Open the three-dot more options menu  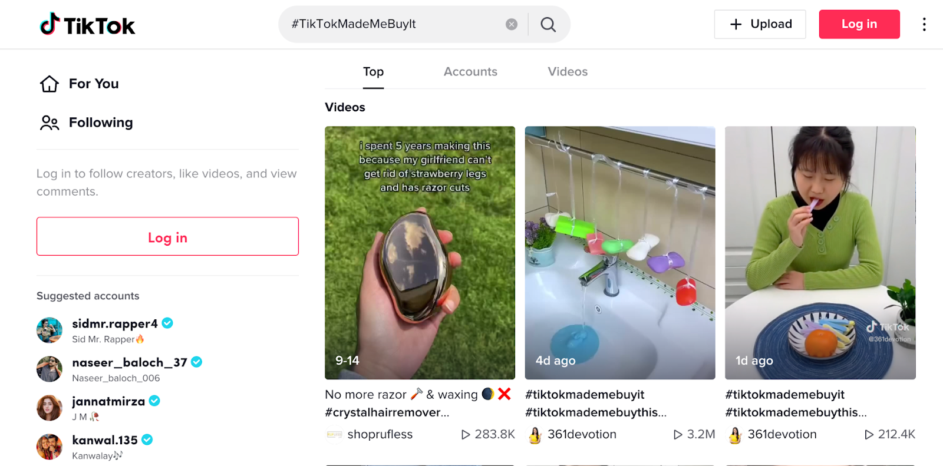(924, 24)
